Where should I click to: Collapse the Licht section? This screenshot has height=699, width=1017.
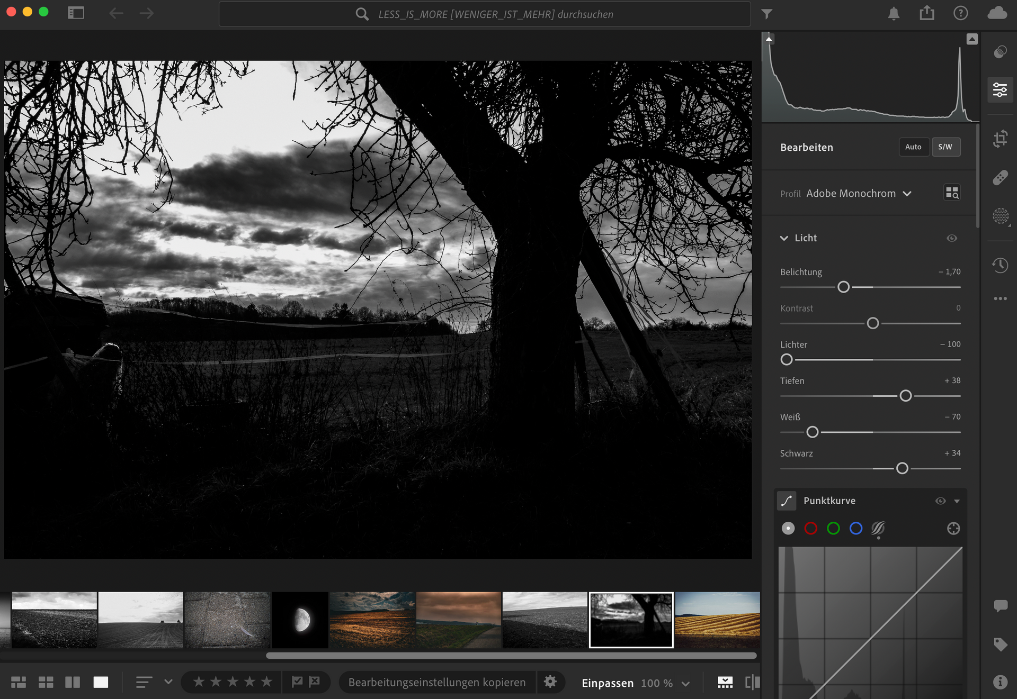pos(784,238)
